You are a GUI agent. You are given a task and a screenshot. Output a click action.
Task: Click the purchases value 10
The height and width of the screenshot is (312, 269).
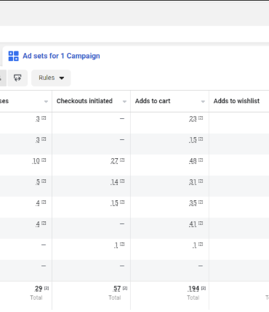click(36, 161)
